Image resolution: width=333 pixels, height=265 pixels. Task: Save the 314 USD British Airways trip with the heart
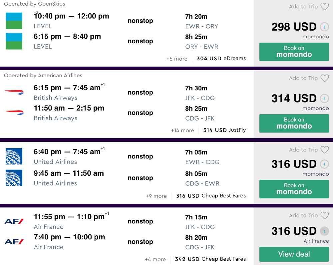324,78
